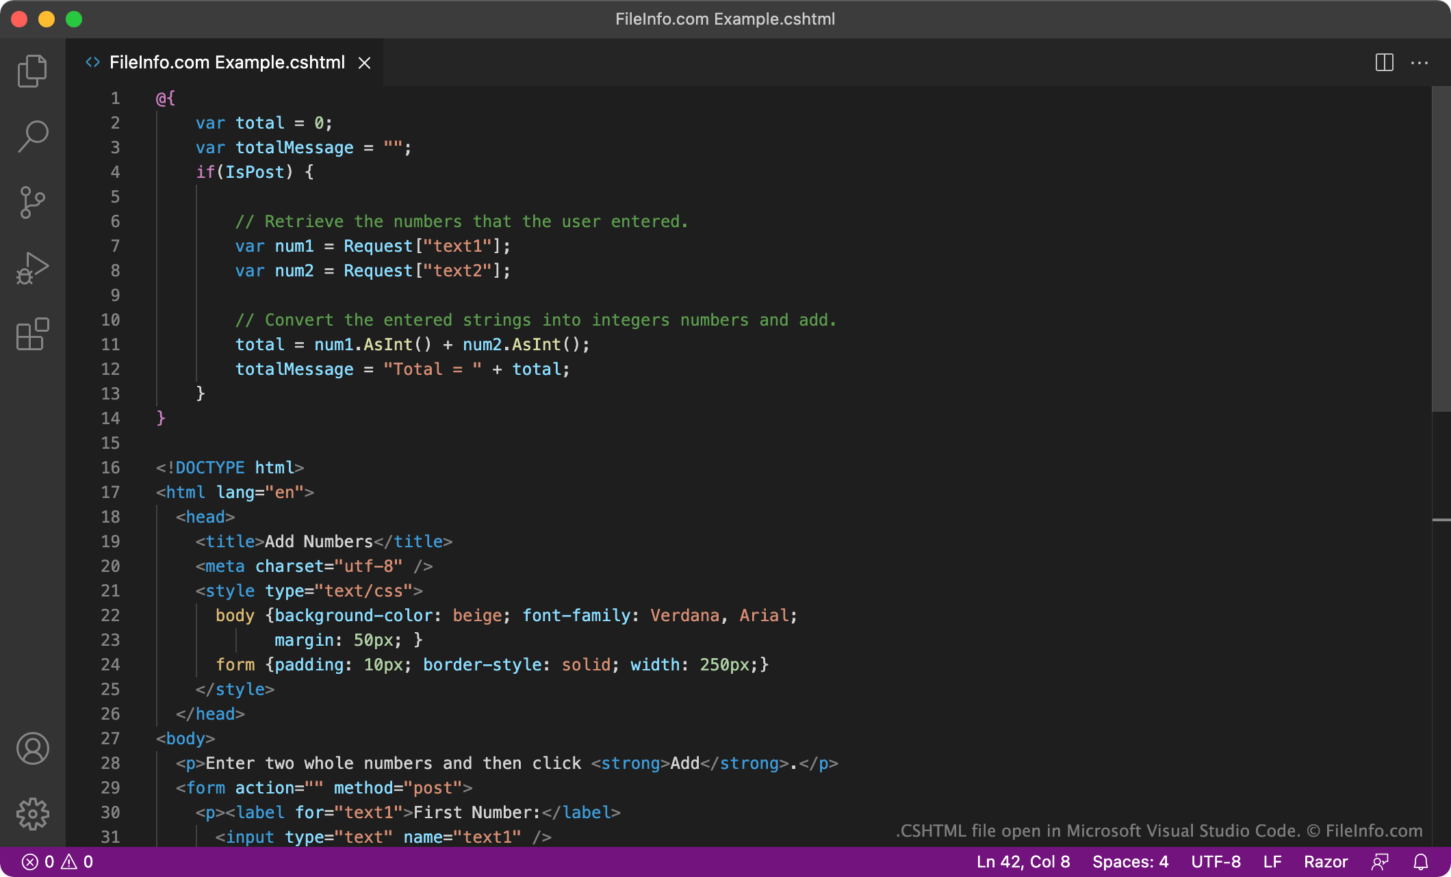
Task: Open the Source Control view
Action: [x=32, y=202]
